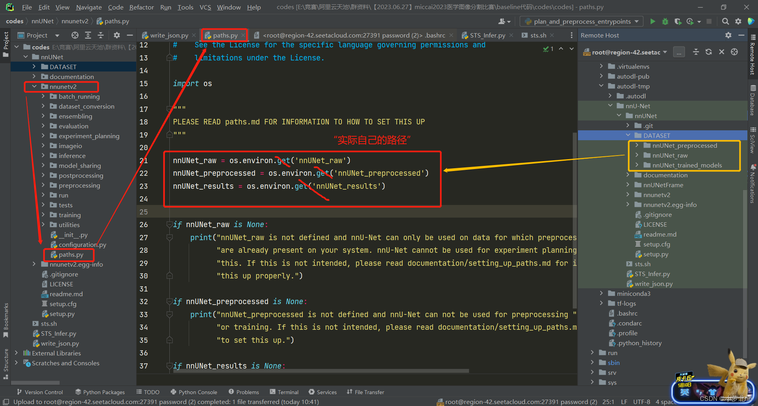Open the Terminal tool window
The height and width of the screenshot is (406, 758).
(x=284, y=392)
